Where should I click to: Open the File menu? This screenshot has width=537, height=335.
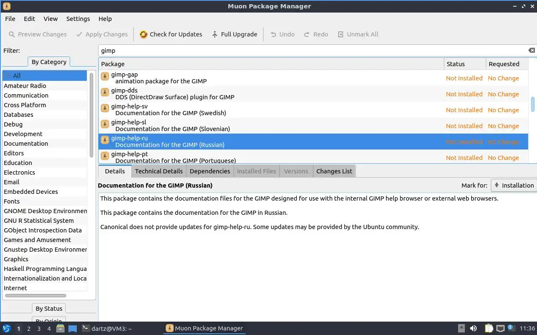[10, 18]
